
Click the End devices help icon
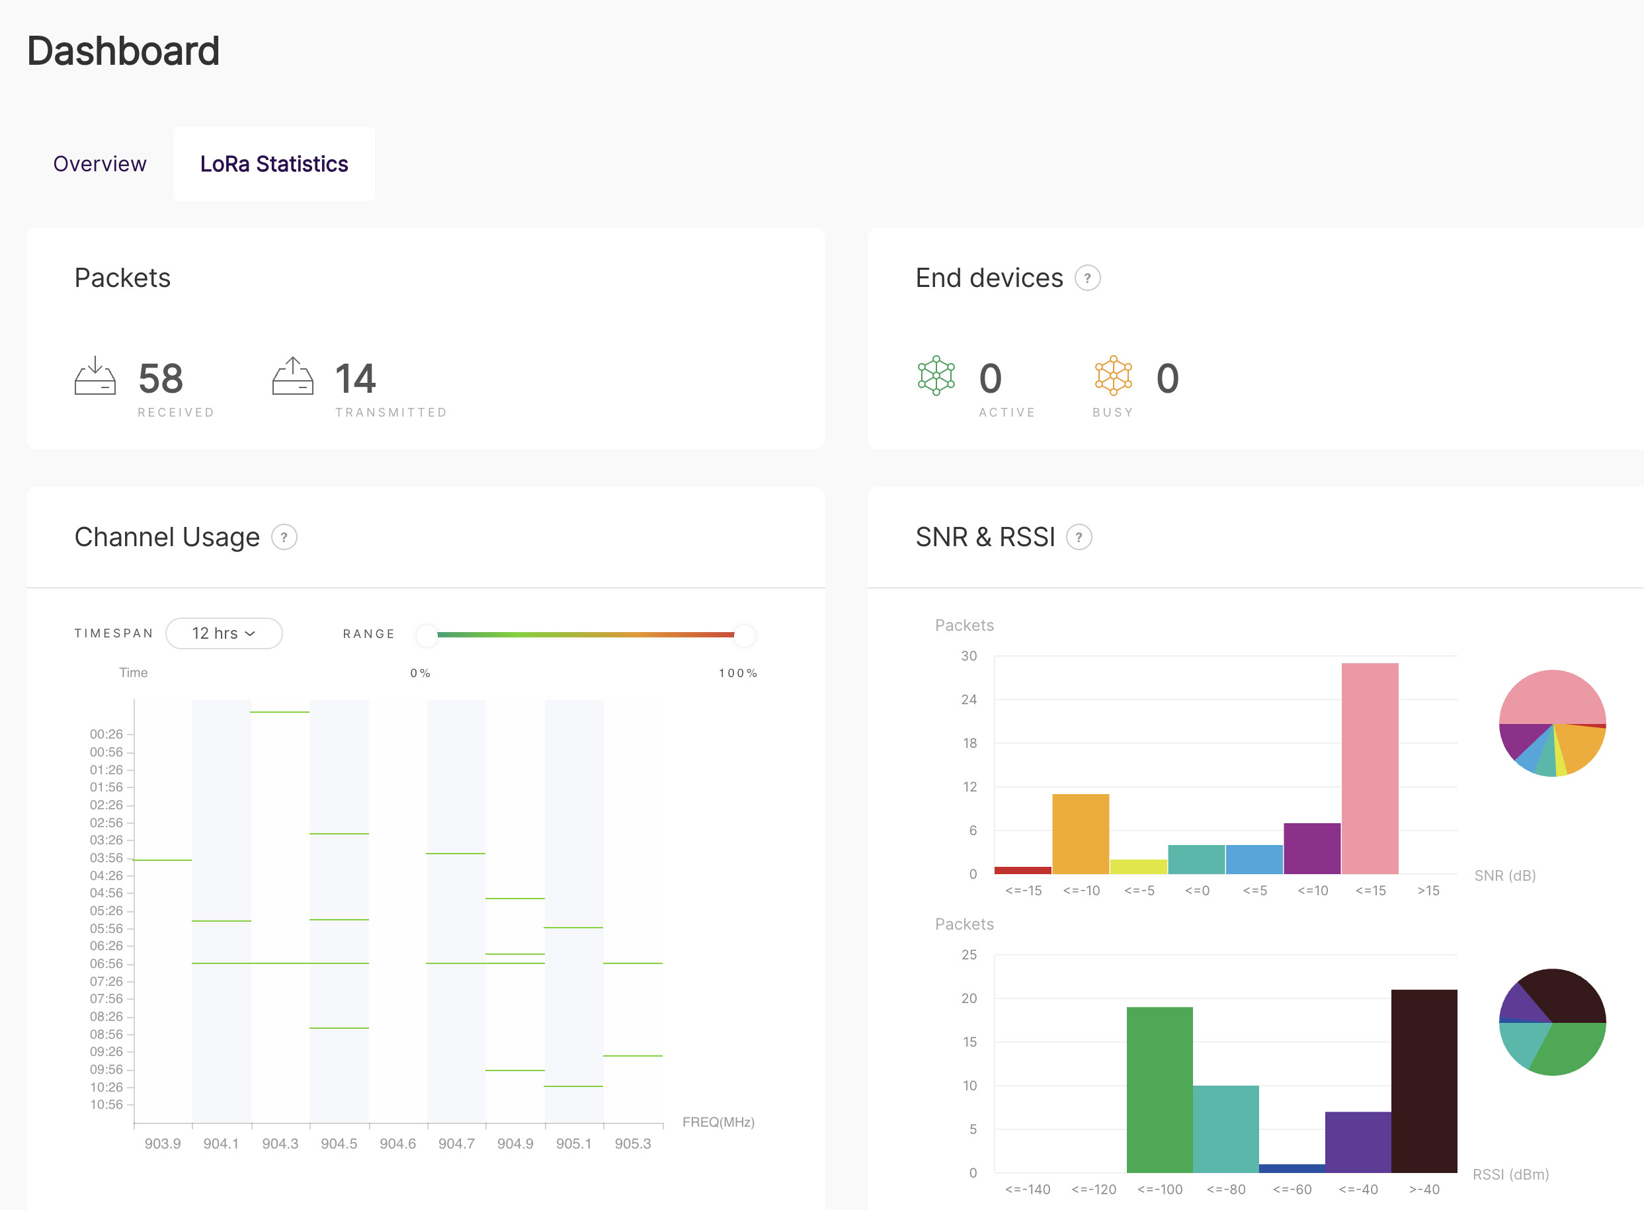coord(1087,278)
